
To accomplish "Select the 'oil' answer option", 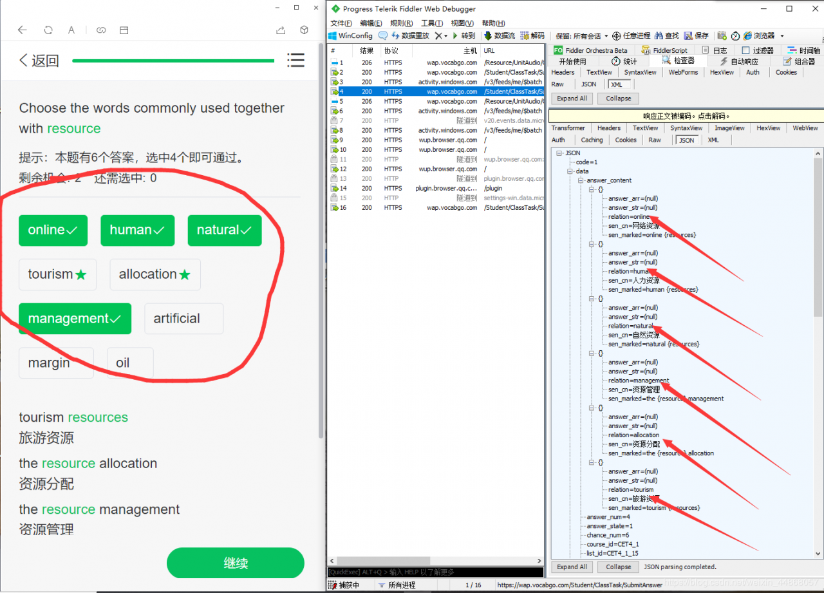I will [130, 363].
